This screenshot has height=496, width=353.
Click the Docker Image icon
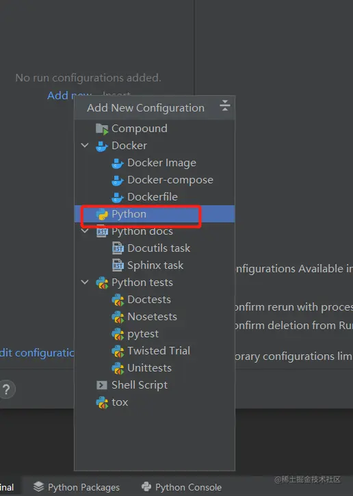pos(118,164)
